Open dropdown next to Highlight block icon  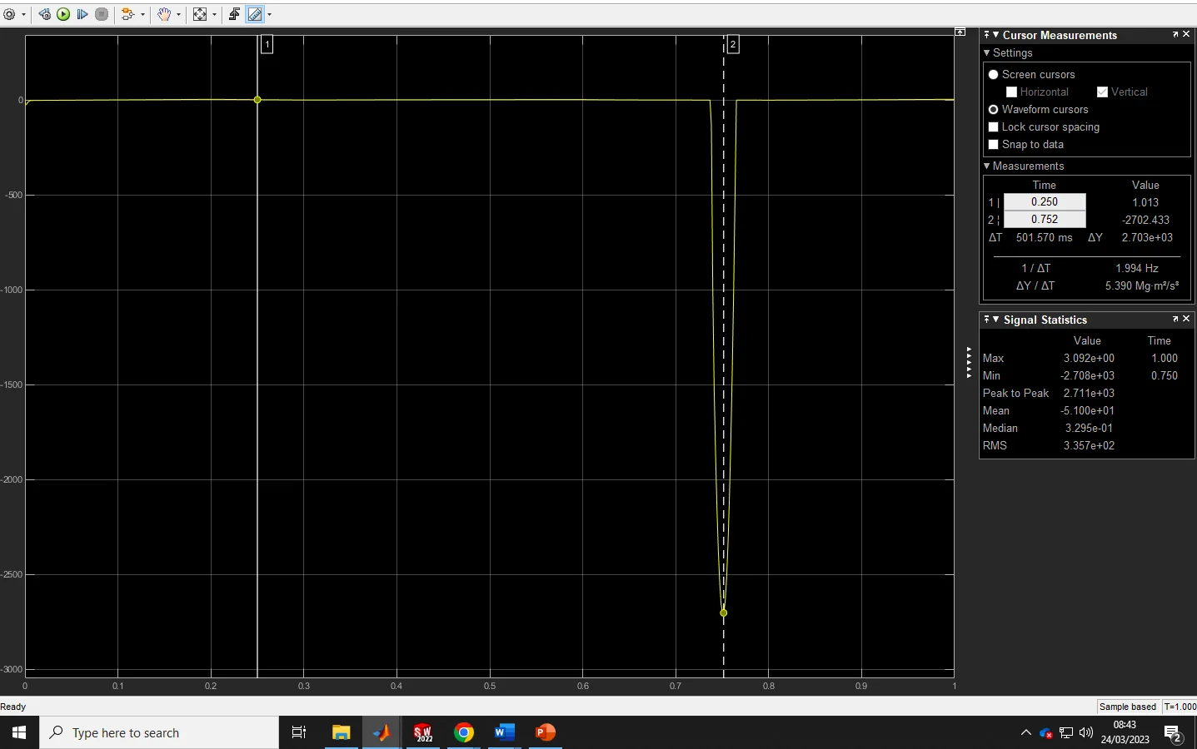coord(142,14)
